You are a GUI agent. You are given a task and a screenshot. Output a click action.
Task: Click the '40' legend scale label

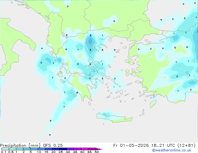pos(82,152)
